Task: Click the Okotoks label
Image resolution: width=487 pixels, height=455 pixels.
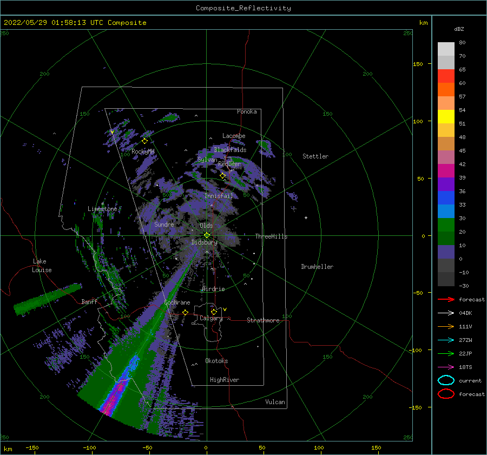Action: (216, 361)
